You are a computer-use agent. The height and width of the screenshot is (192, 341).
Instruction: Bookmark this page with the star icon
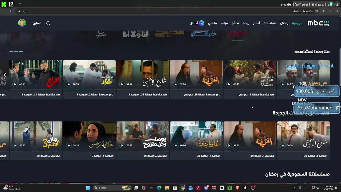pos(19,11)
